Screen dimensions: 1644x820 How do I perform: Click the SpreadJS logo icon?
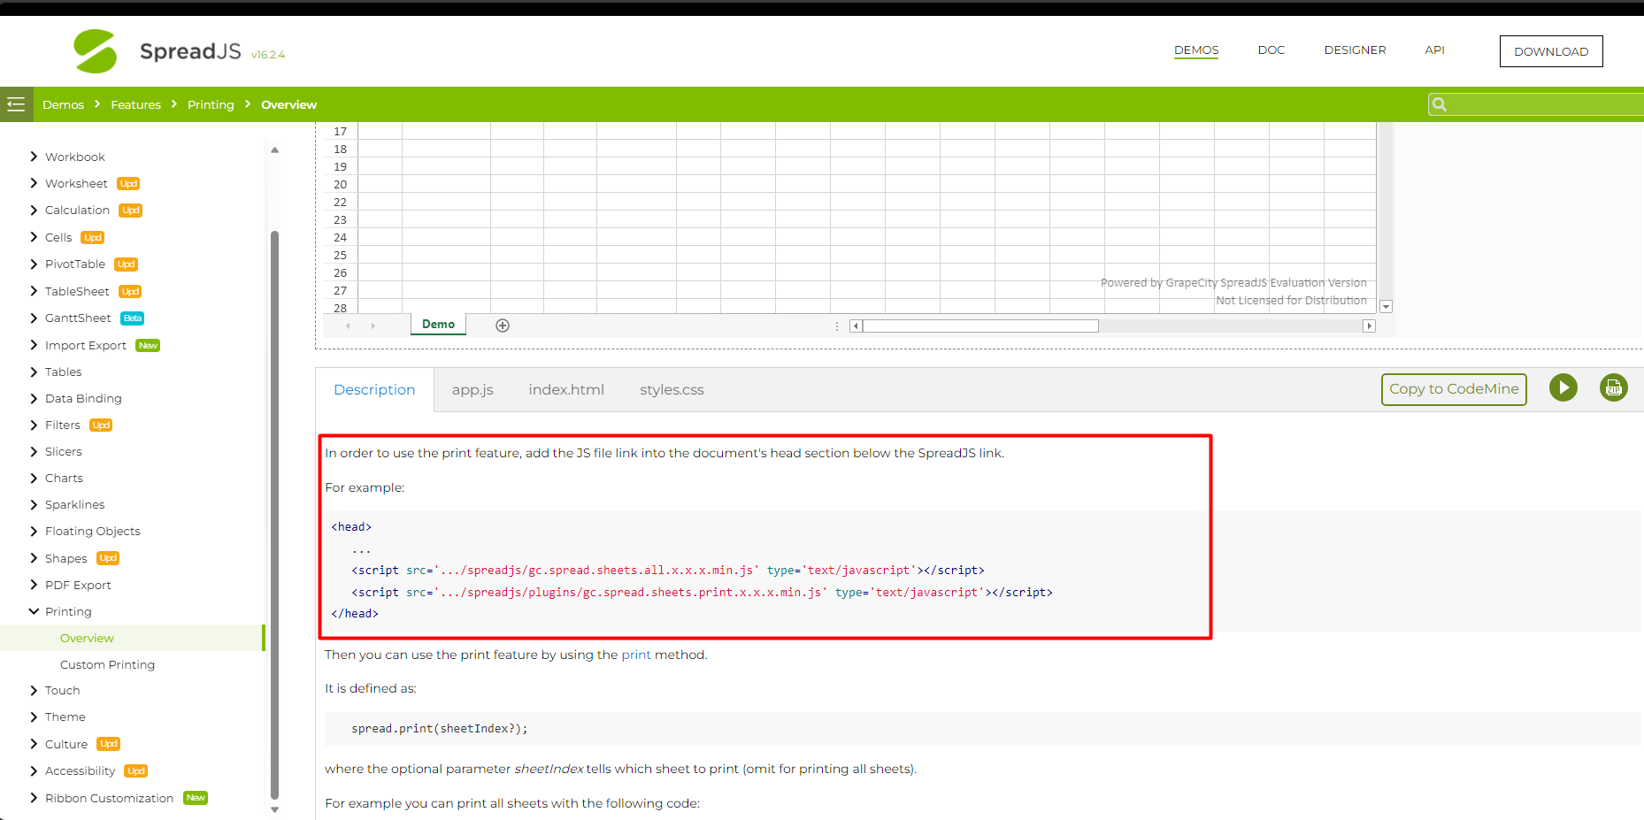96,51
